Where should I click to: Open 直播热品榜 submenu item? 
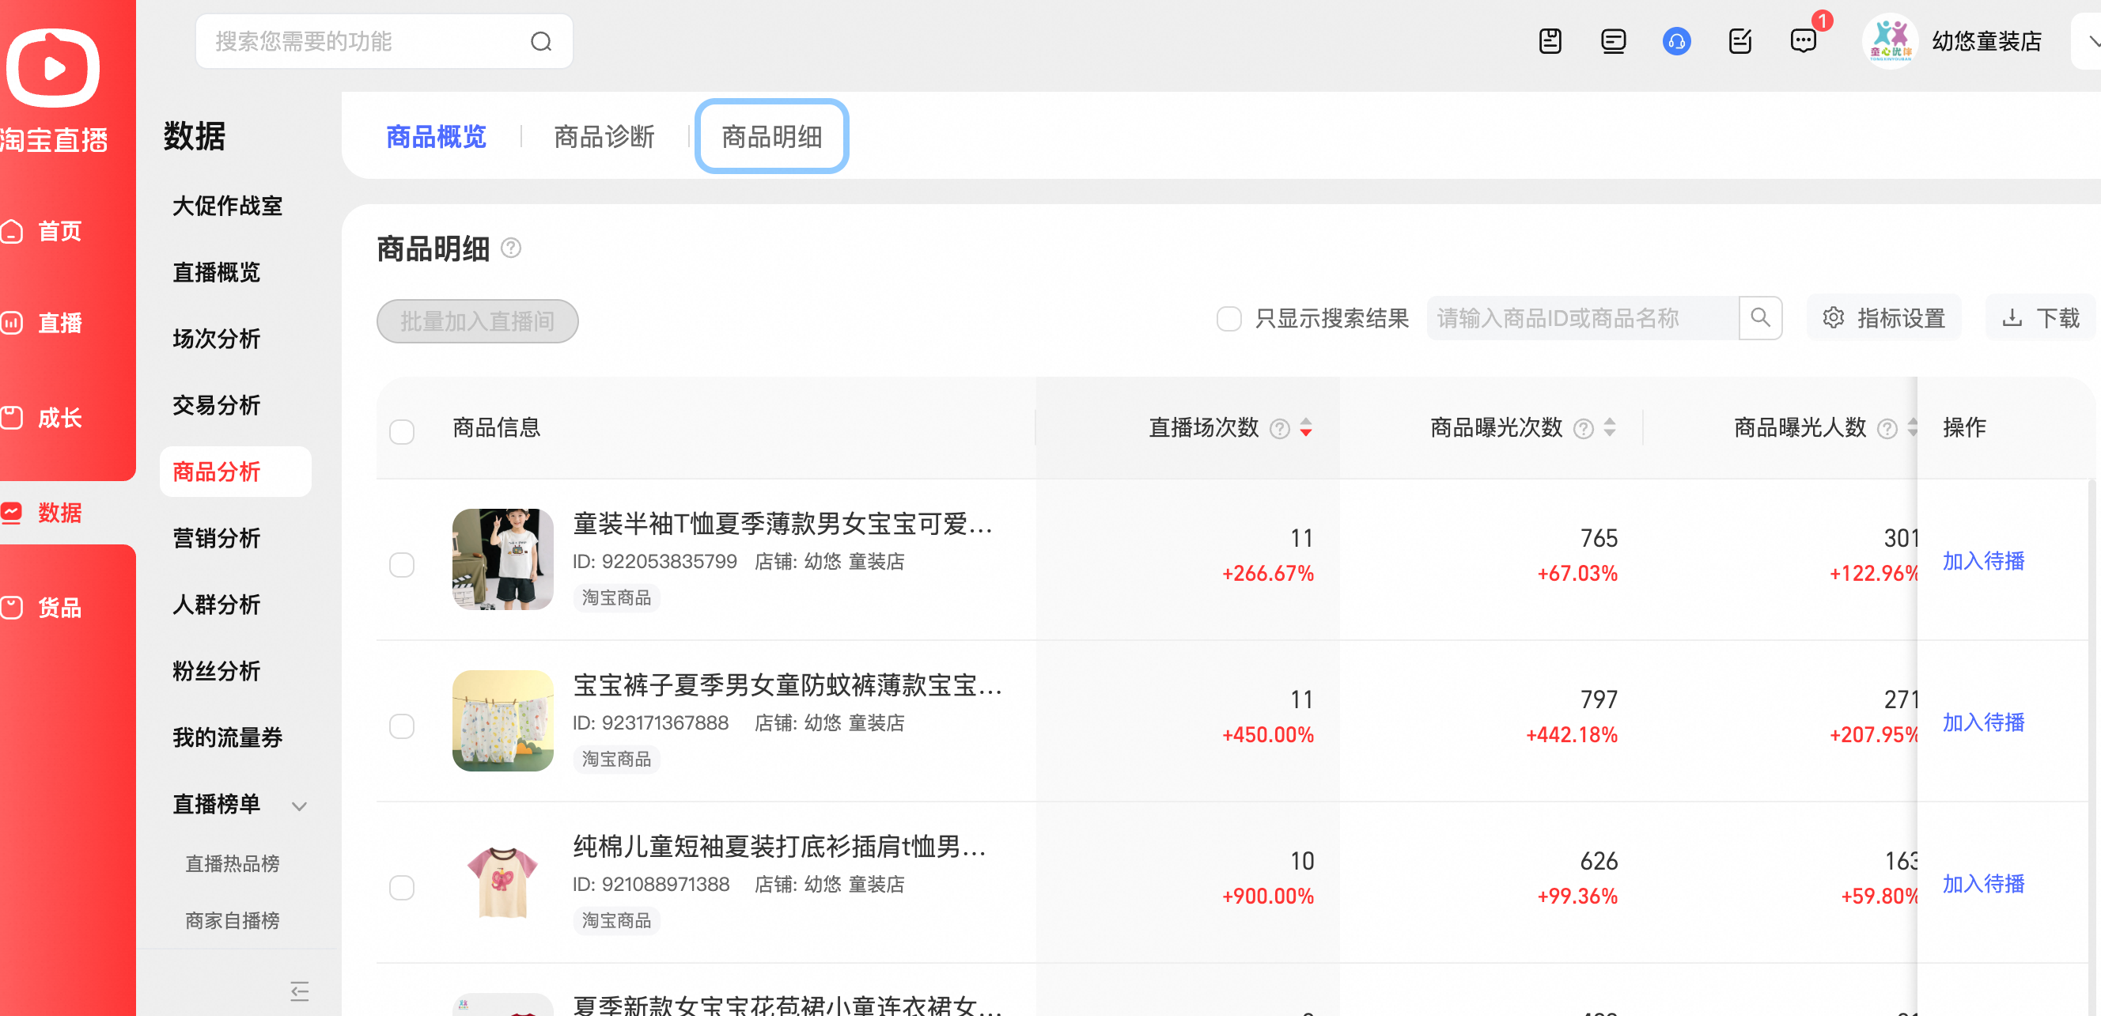click(233, 863)
